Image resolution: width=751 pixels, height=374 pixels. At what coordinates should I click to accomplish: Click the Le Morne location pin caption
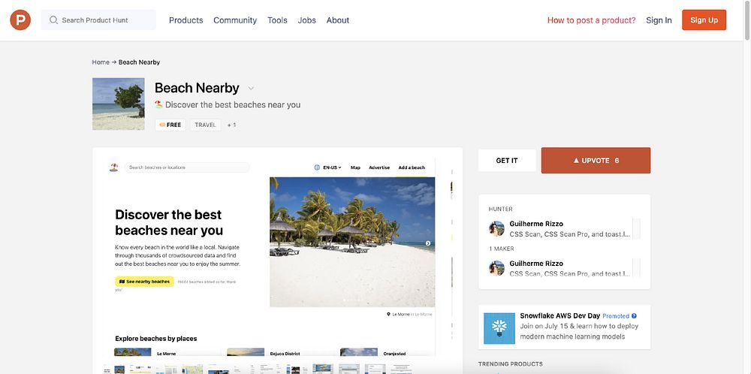409,314
